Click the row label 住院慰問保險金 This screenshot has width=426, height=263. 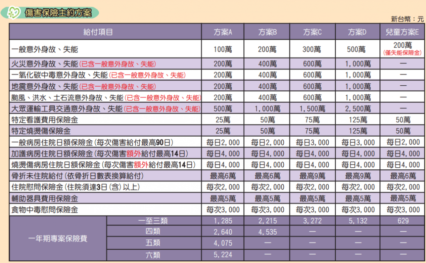[37, 187]
